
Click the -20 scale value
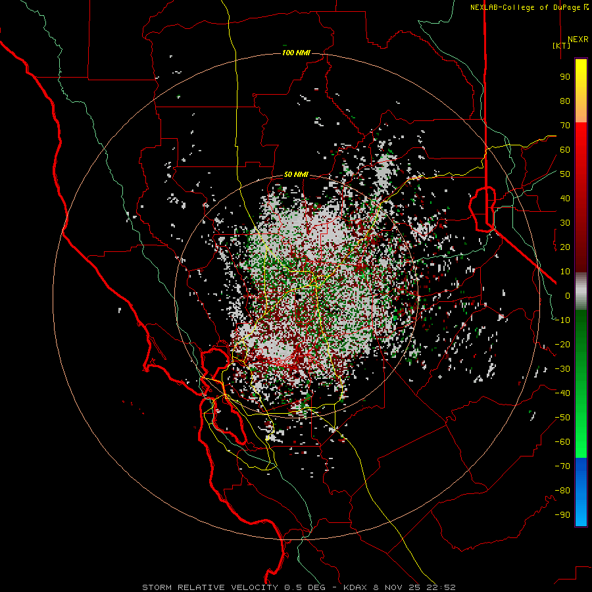[x=562, y=344]
